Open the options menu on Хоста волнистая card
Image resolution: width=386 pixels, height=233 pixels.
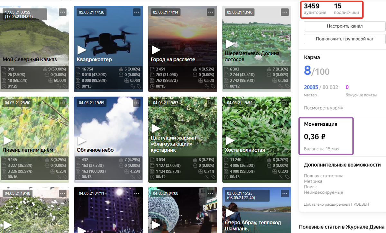pos(285,103)
